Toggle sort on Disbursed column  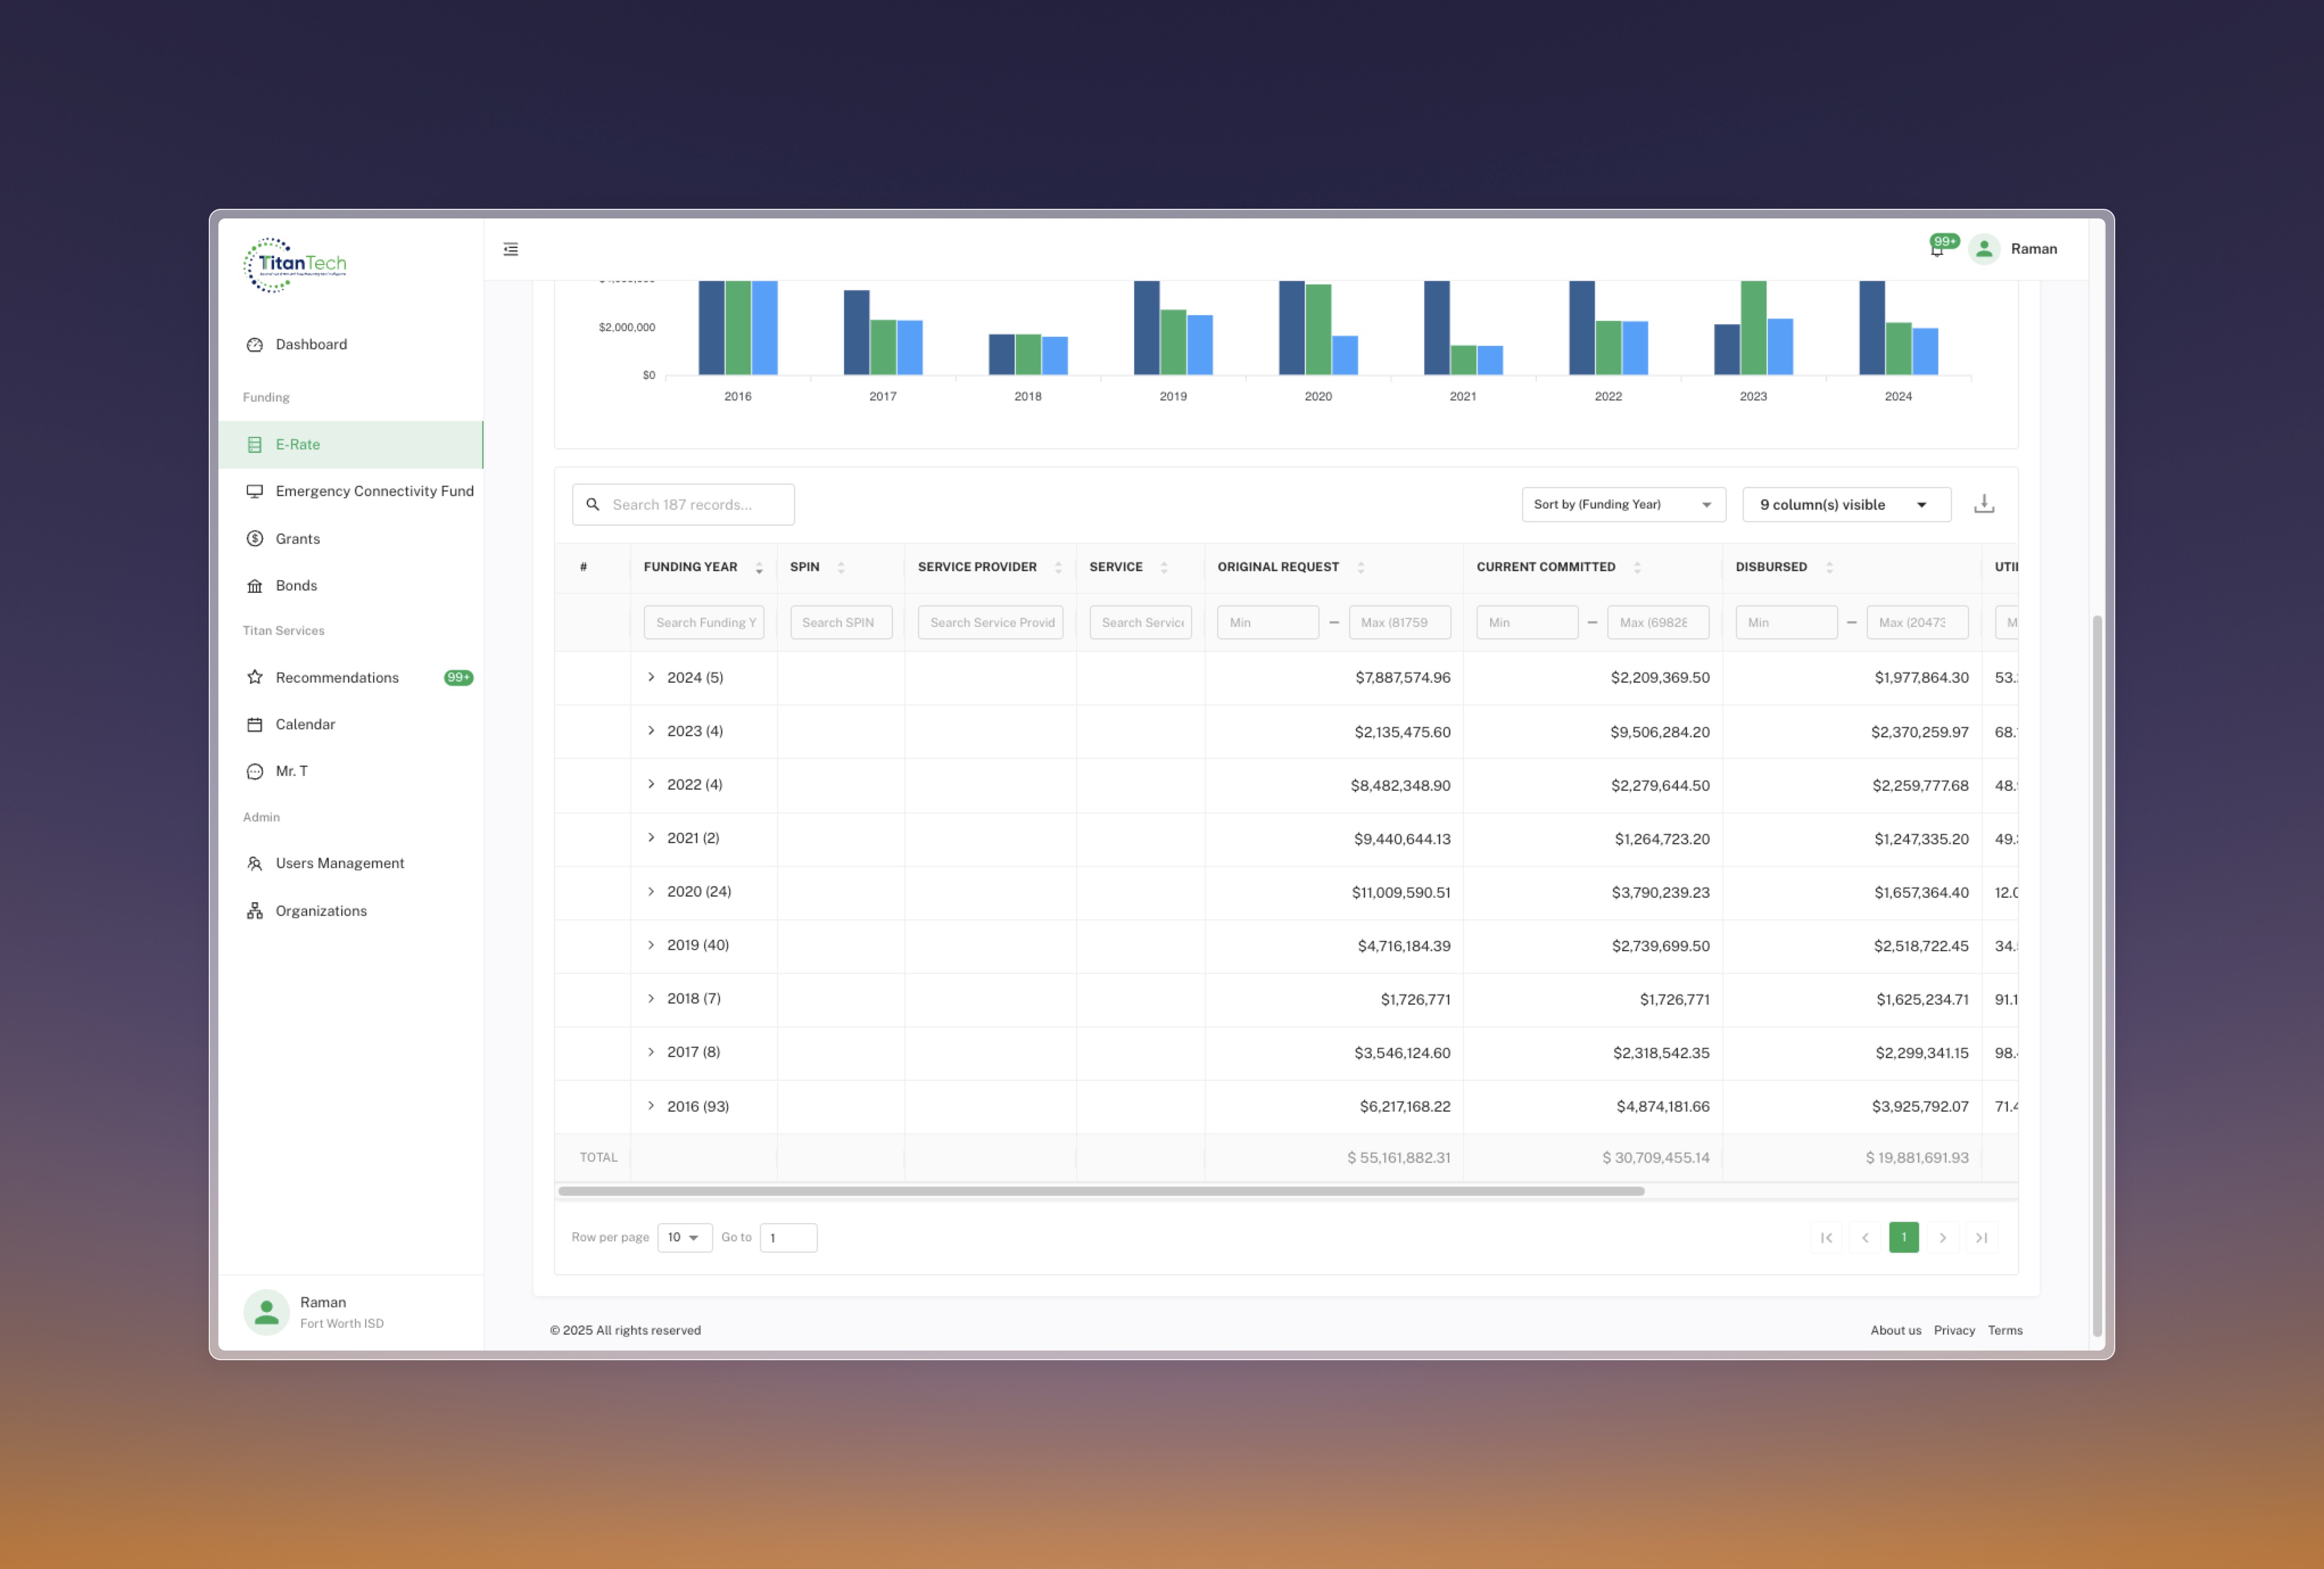1829,567
